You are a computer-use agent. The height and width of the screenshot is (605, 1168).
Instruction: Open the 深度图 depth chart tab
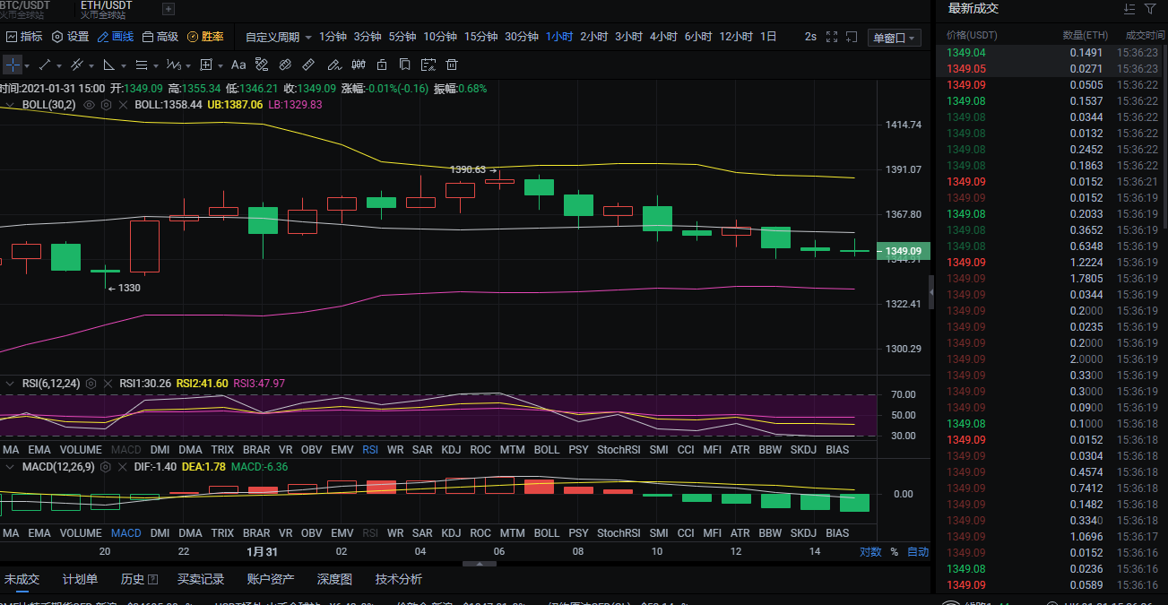click(334, 579)
